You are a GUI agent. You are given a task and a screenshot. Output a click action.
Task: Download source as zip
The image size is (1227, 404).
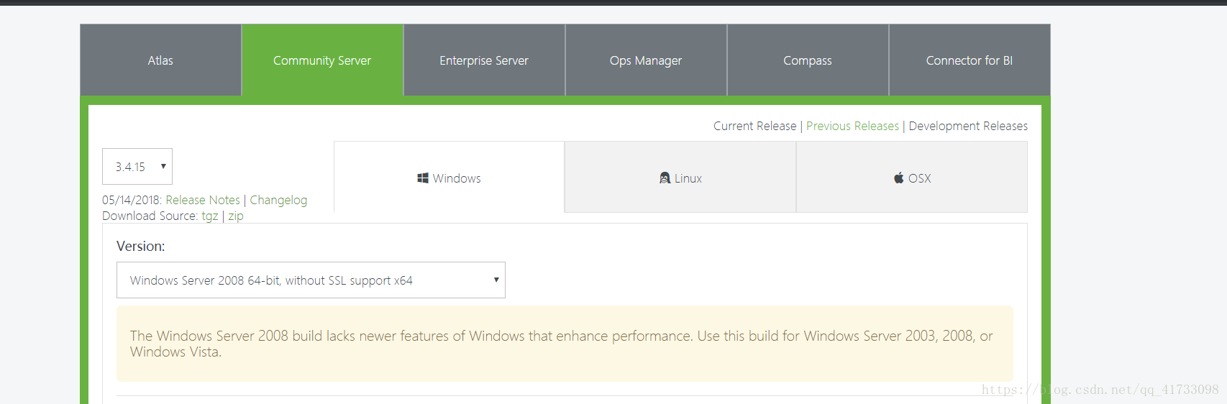click(x=236, y=216)
